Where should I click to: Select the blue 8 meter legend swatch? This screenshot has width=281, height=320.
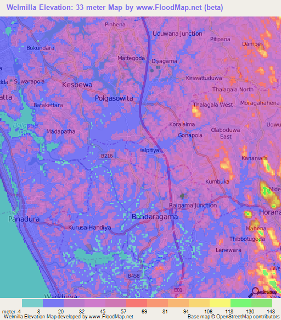click(x=53, y=303)
